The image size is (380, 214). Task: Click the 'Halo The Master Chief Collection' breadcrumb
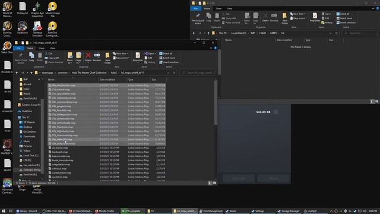click(x=89, y=73)
